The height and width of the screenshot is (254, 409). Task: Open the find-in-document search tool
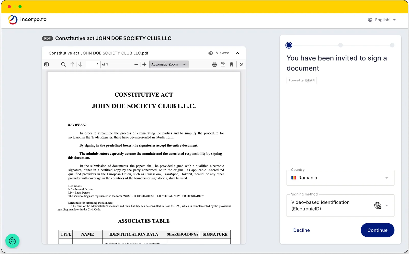[x=63, y=64]
